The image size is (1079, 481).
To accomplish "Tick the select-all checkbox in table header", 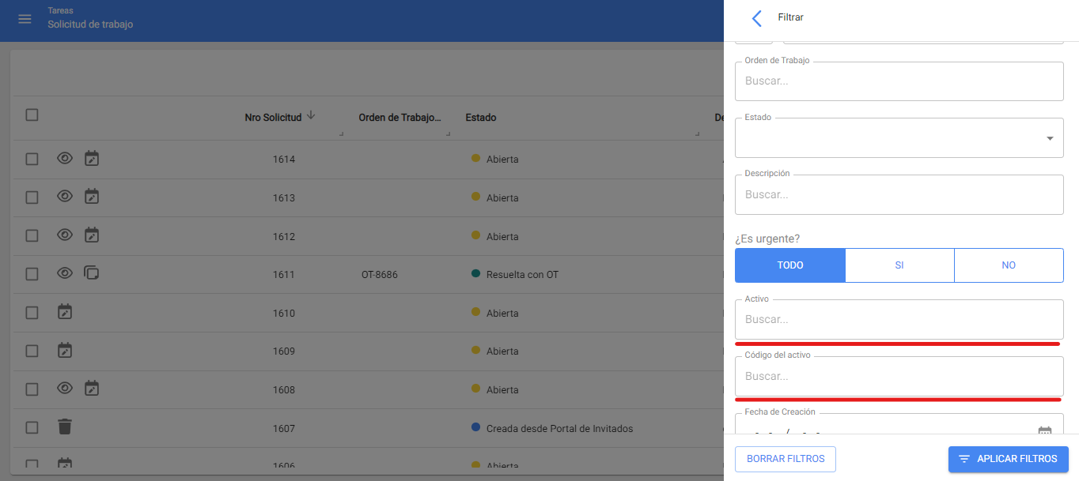I will tap(32, 115).
